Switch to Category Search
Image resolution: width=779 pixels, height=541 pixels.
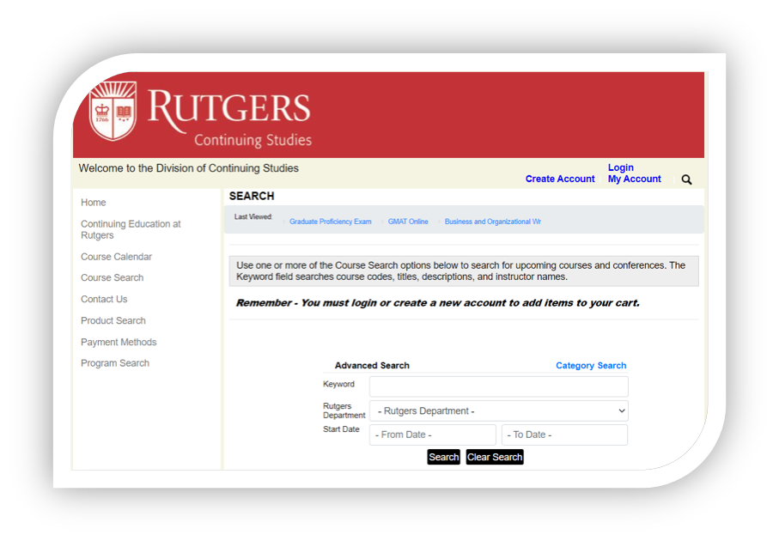pyautogui.click(x=591, y=366)
